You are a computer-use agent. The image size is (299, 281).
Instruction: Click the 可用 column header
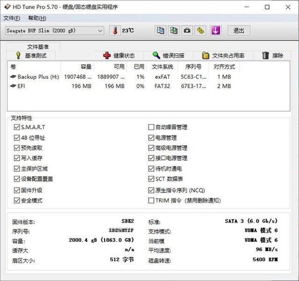110,67
